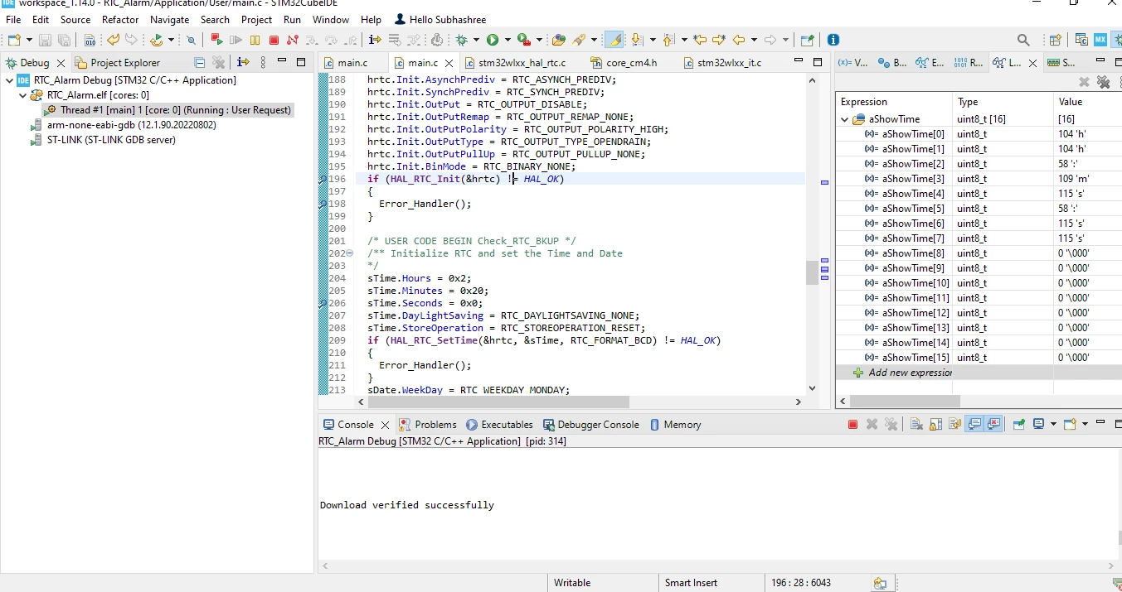Viewport: 1122px width, 592px height.
Task: Click red Terminate icon in Console toolbar
Action: 852,424
